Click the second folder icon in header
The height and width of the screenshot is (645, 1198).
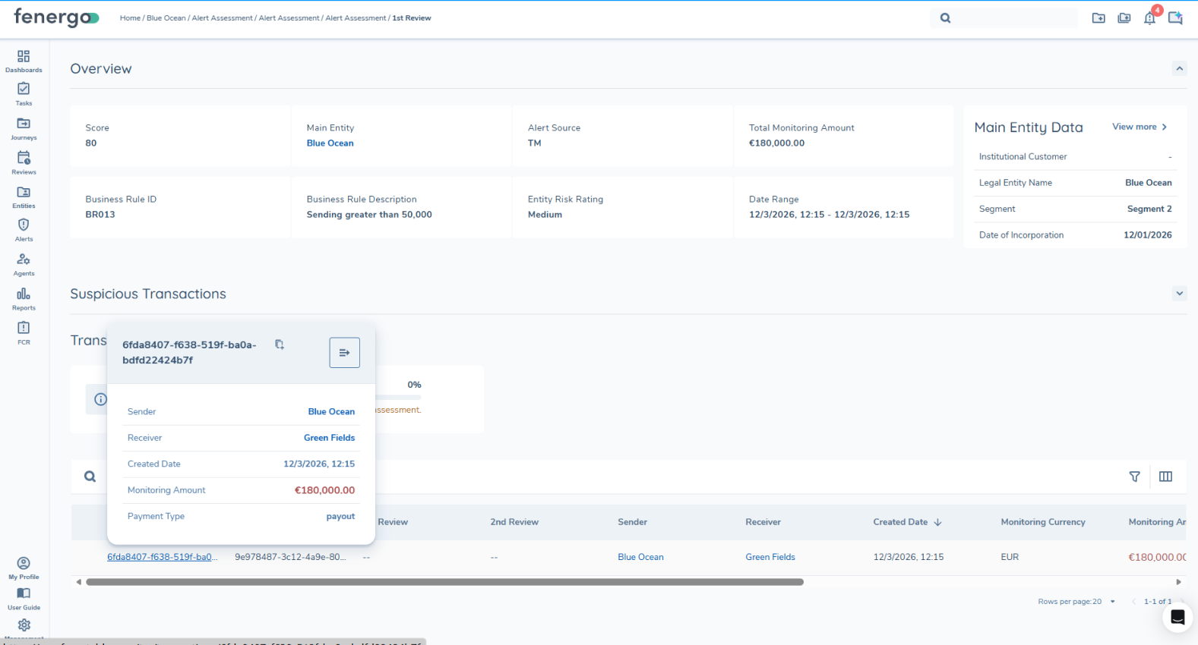1124,18
